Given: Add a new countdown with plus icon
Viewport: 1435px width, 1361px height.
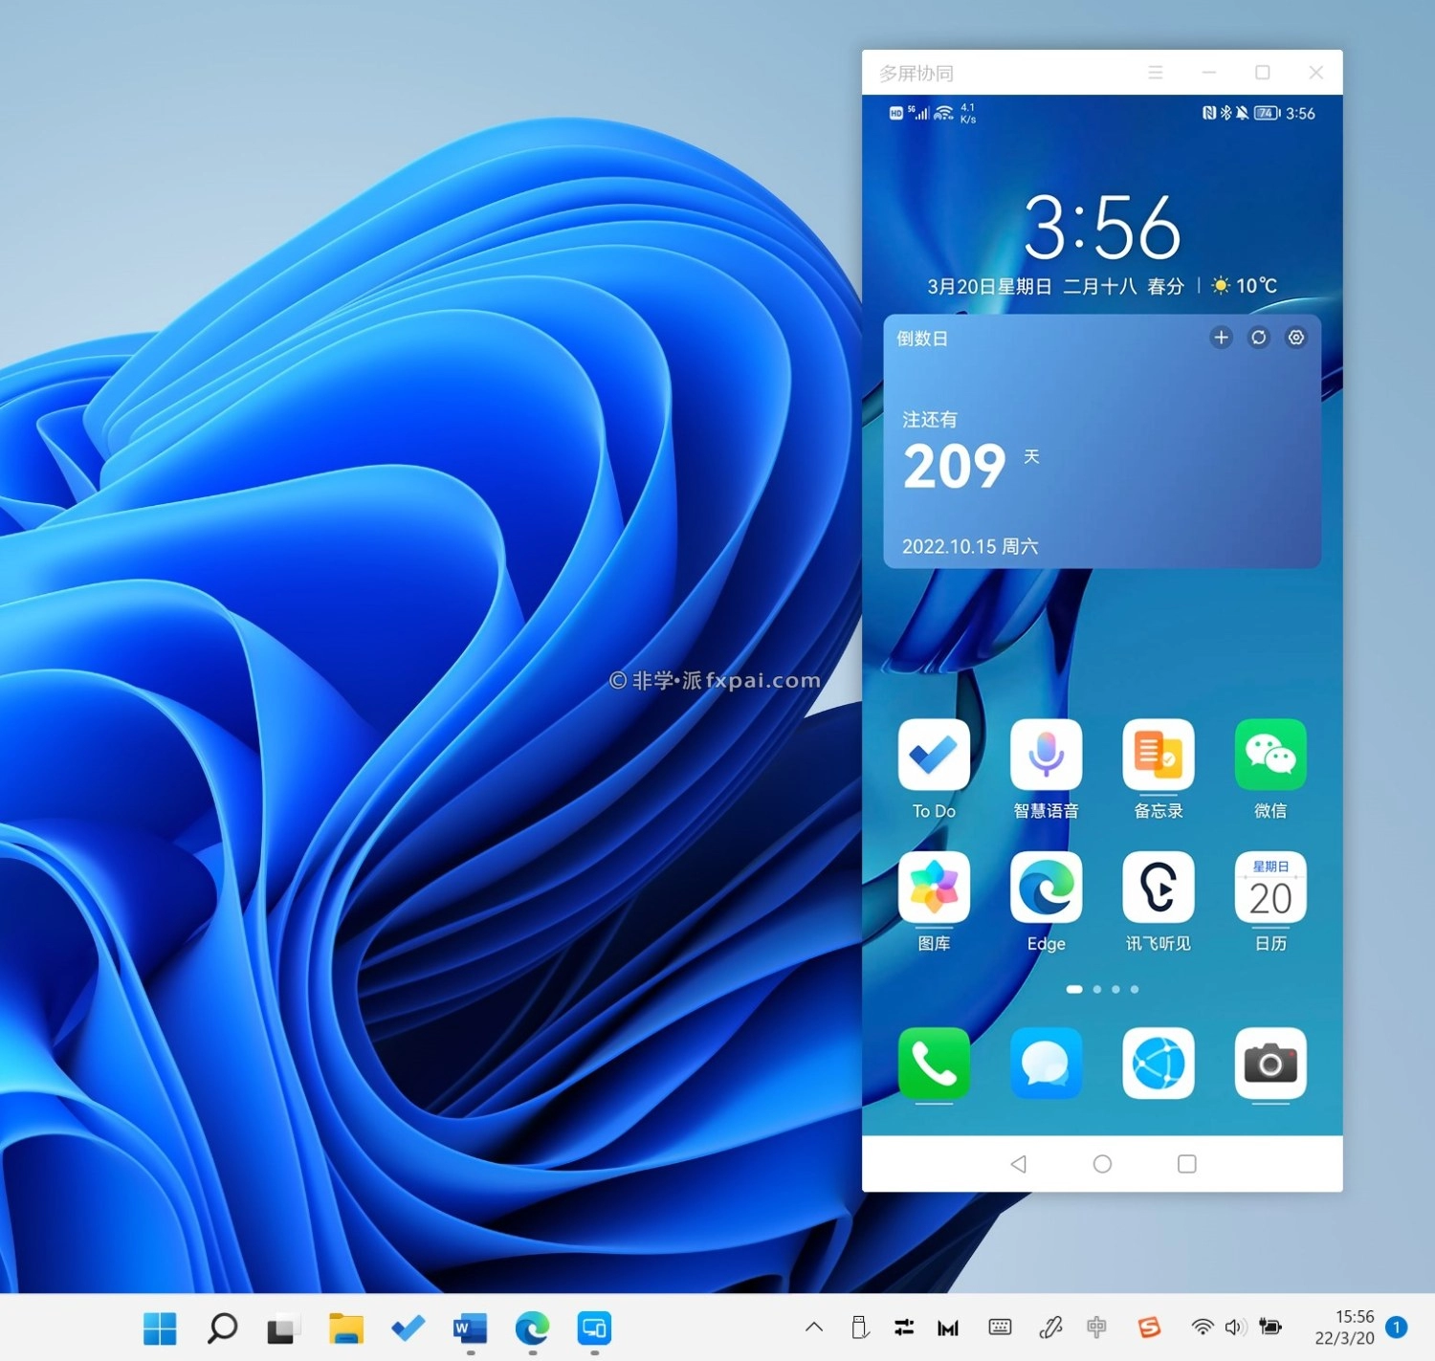Looking at the screenshot, I should (1221, 338).
